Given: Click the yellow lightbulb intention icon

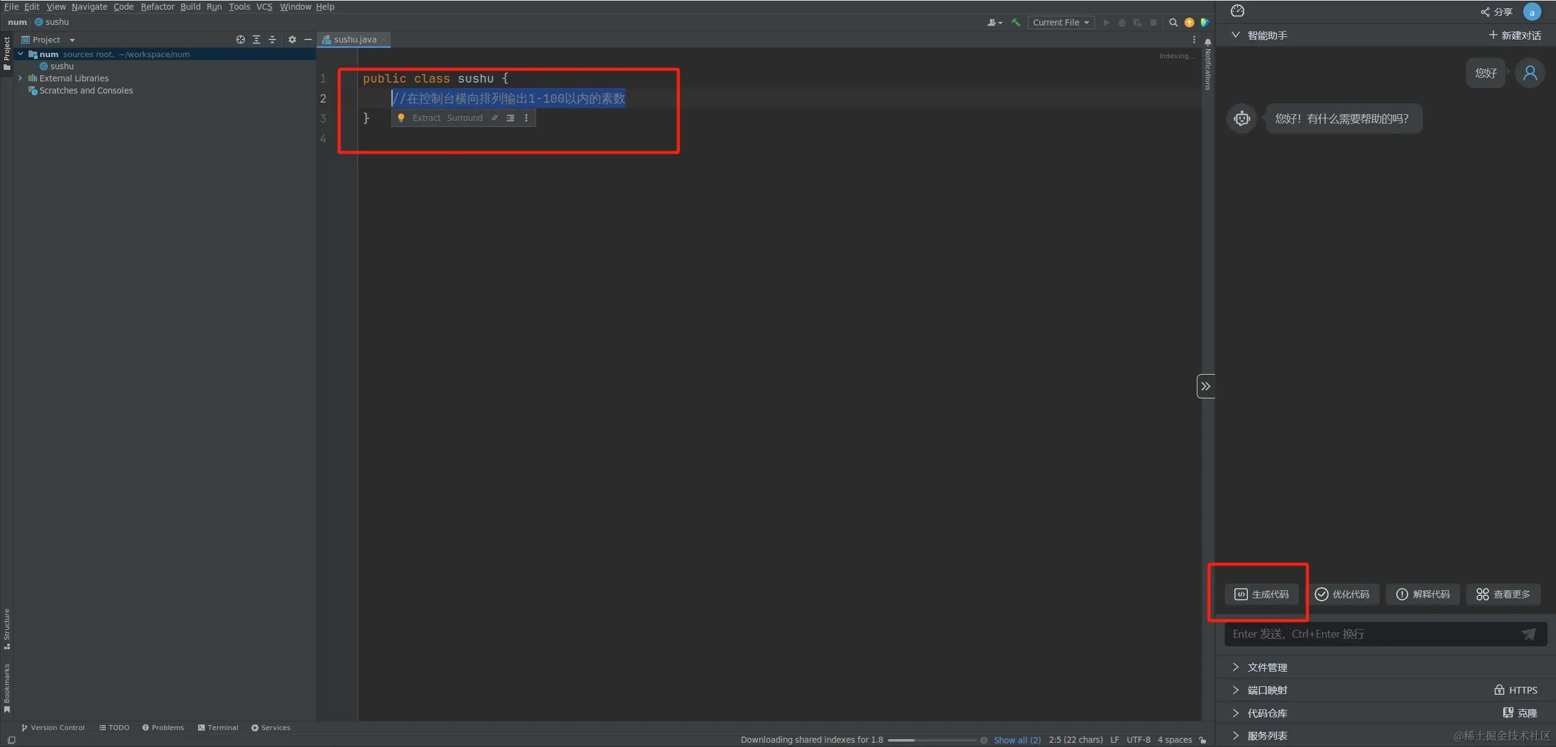Looking at the screenshot, I should pos(401,118).
